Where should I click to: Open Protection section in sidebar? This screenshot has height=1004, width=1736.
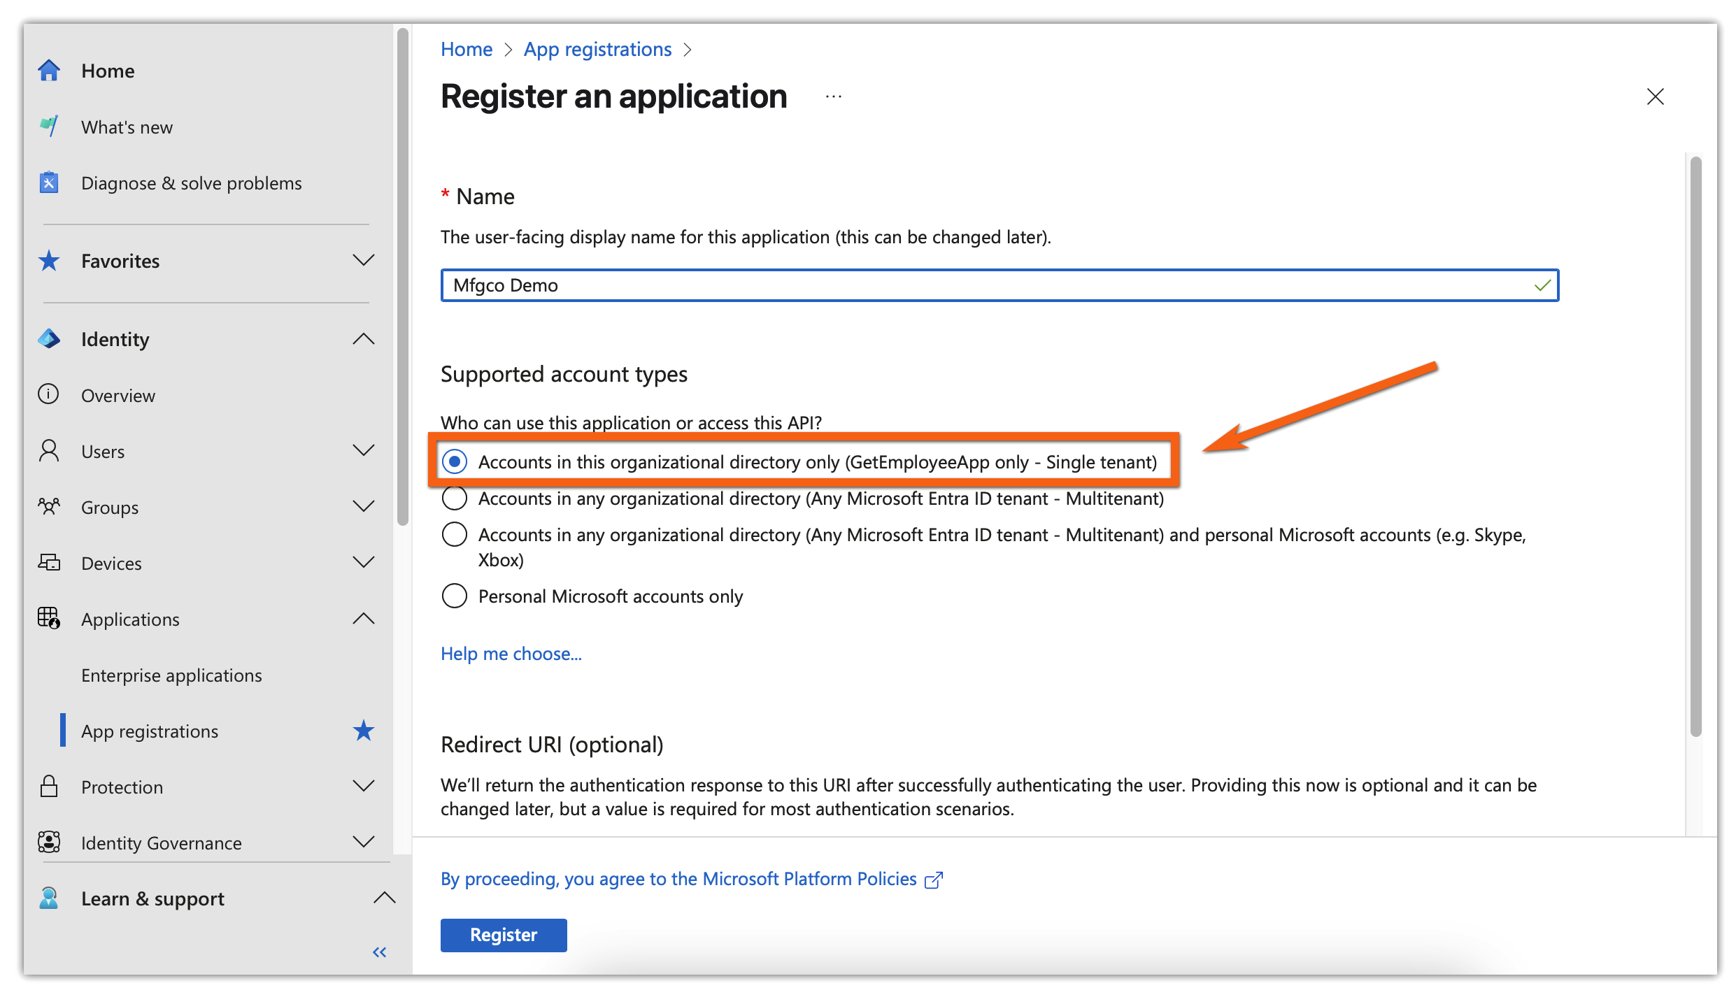click(x=122, y=787)
